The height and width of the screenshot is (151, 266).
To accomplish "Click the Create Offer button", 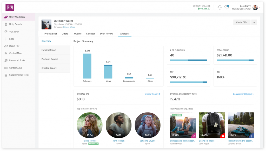I will (x=242, y=22).
